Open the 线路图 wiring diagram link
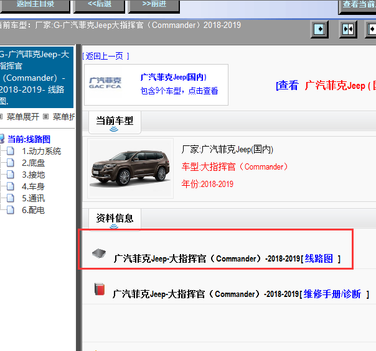The image size is (376, 351). [319, 258]
